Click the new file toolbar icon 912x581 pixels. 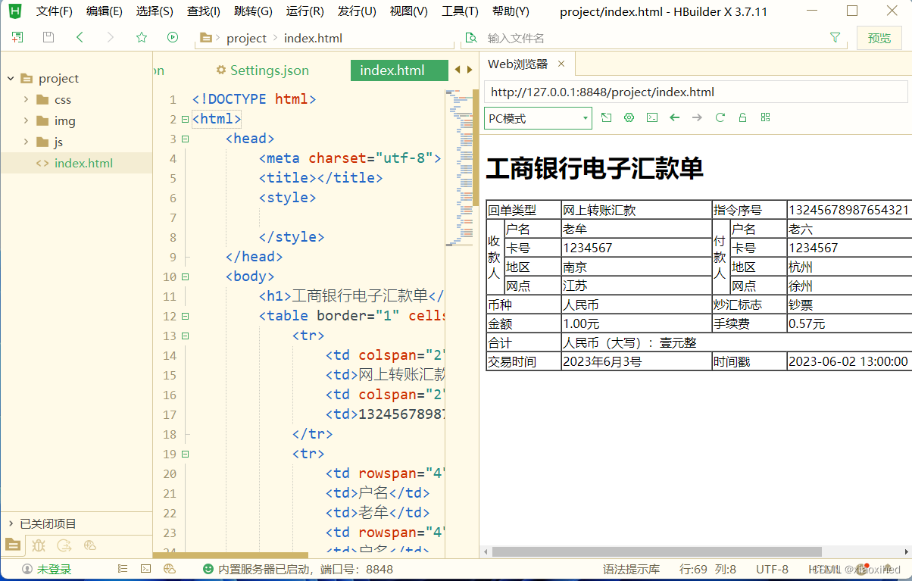17,37
